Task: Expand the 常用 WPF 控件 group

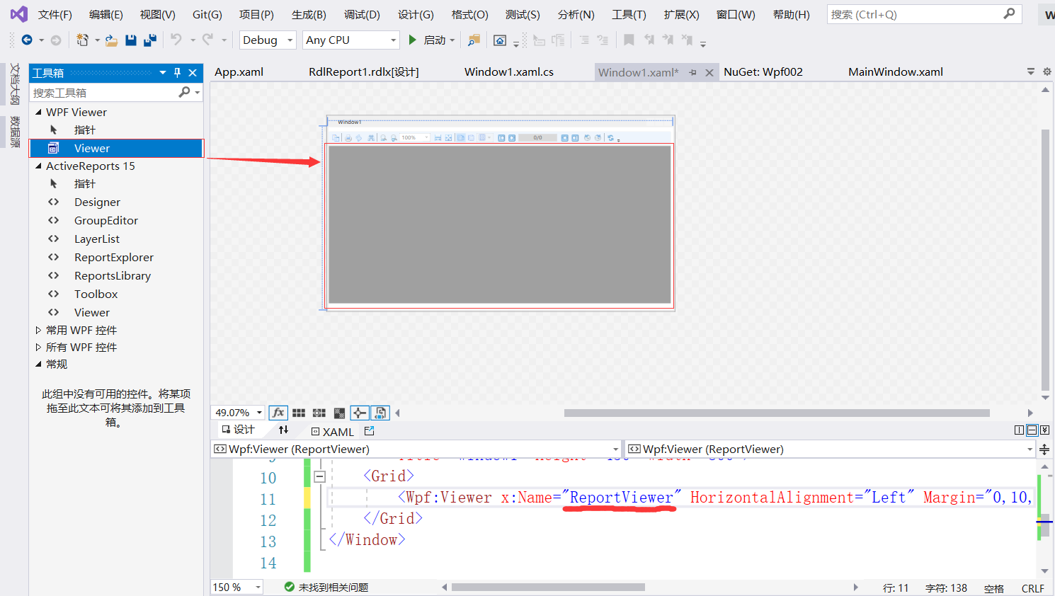Action: pyautogui.click(x=38, y=330)
